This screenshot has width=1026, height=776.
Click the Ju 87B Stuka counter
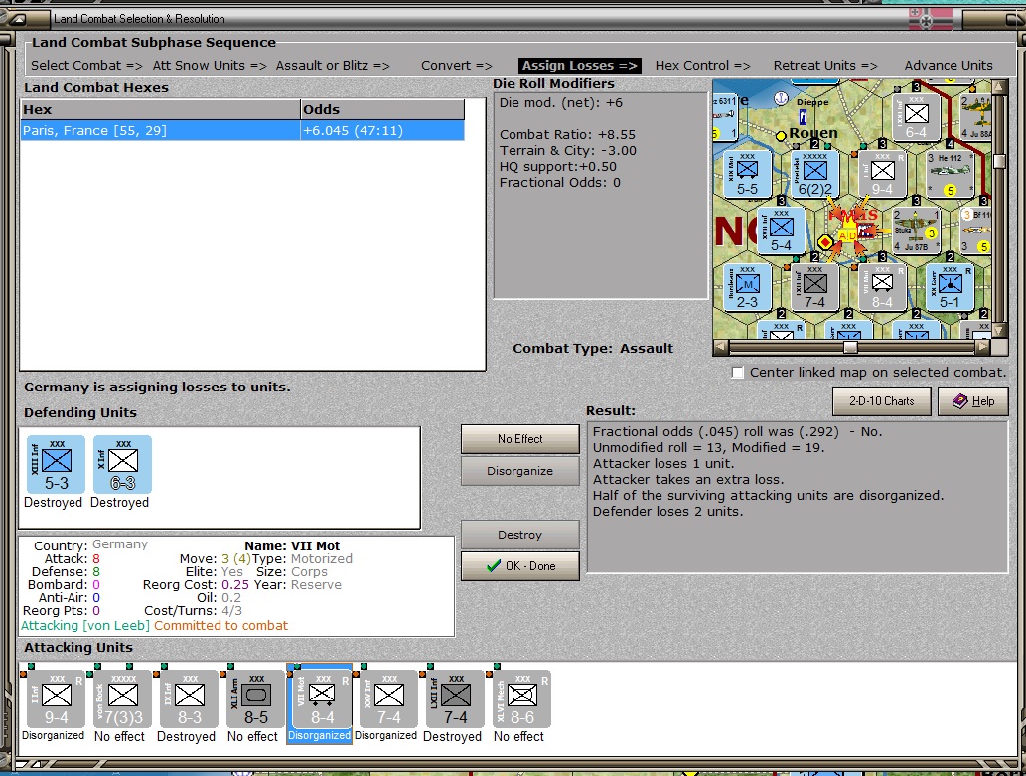[x=916, y=232]
